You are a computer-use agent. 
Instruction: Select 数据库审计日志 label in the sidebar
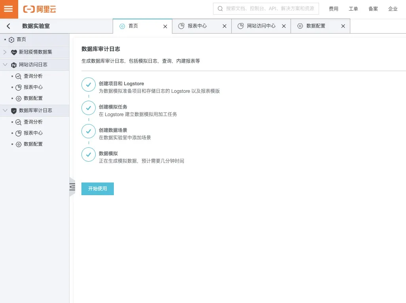pos(36,111)
